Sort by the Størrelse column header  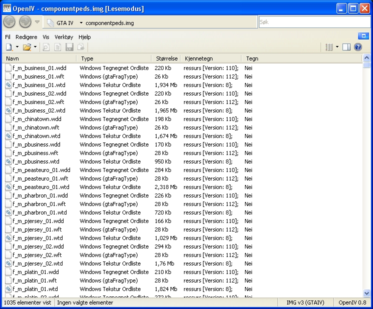pos(166,58)
